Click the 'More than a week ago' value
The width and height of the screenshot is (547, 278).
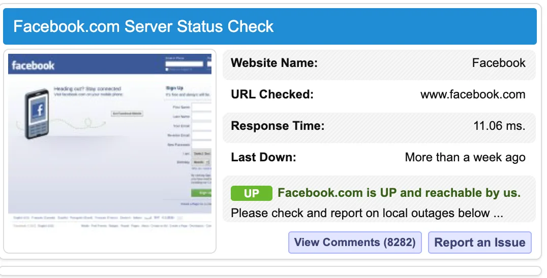465,157
